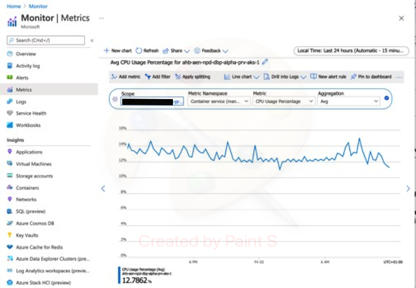Click the metric row drag handle icon
This screenshot has height=288, width=416.
115,99
